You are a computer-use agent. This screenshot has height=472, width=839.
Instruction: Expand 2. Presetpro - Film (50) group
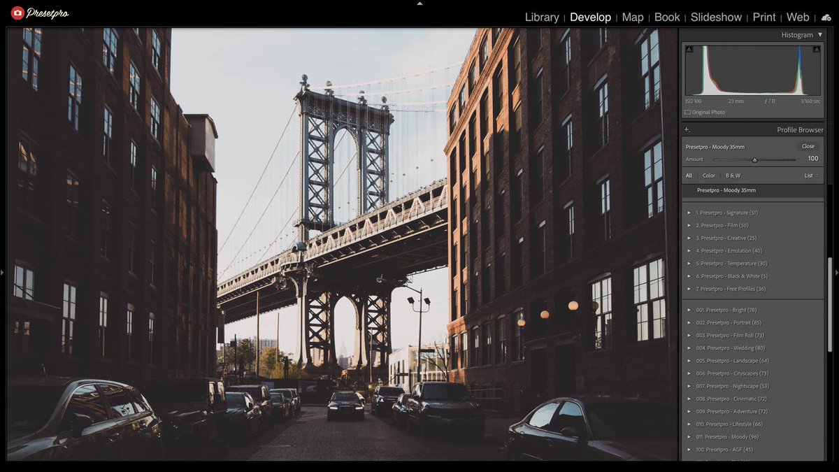pyautogui.click(x=689, y=225)
